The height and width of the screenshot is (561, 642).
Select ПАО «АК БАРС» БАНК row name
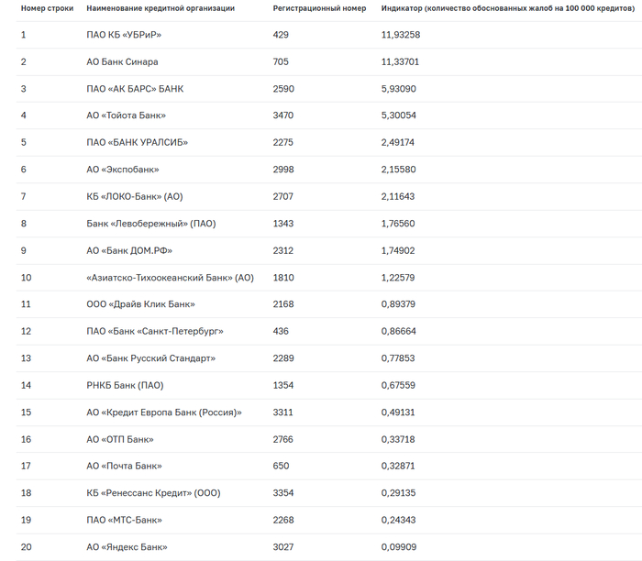(135, 89)
